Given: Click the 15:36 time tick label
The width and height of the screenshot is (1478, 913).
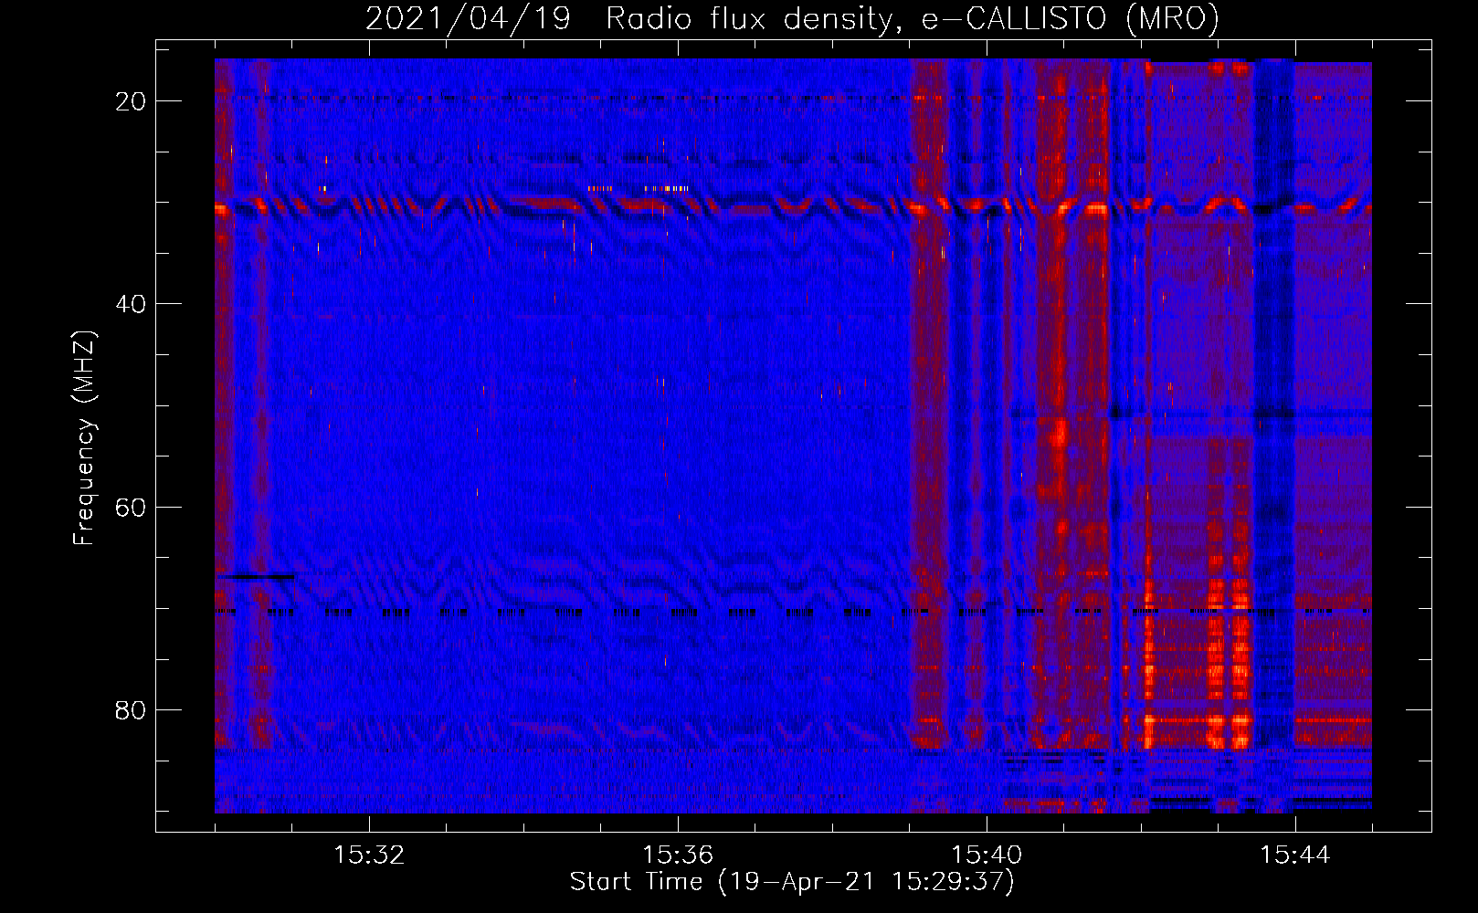Looking at the screenshot, I should 678,855.
